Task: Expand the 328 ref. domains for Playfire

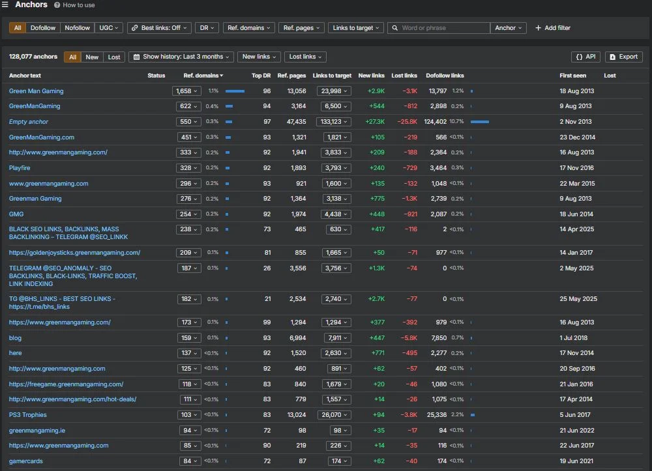Action: (x=189, y=168)
